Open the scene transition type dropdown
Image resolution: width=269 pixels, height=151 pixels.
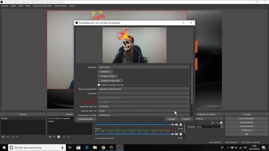click(209, 119)
